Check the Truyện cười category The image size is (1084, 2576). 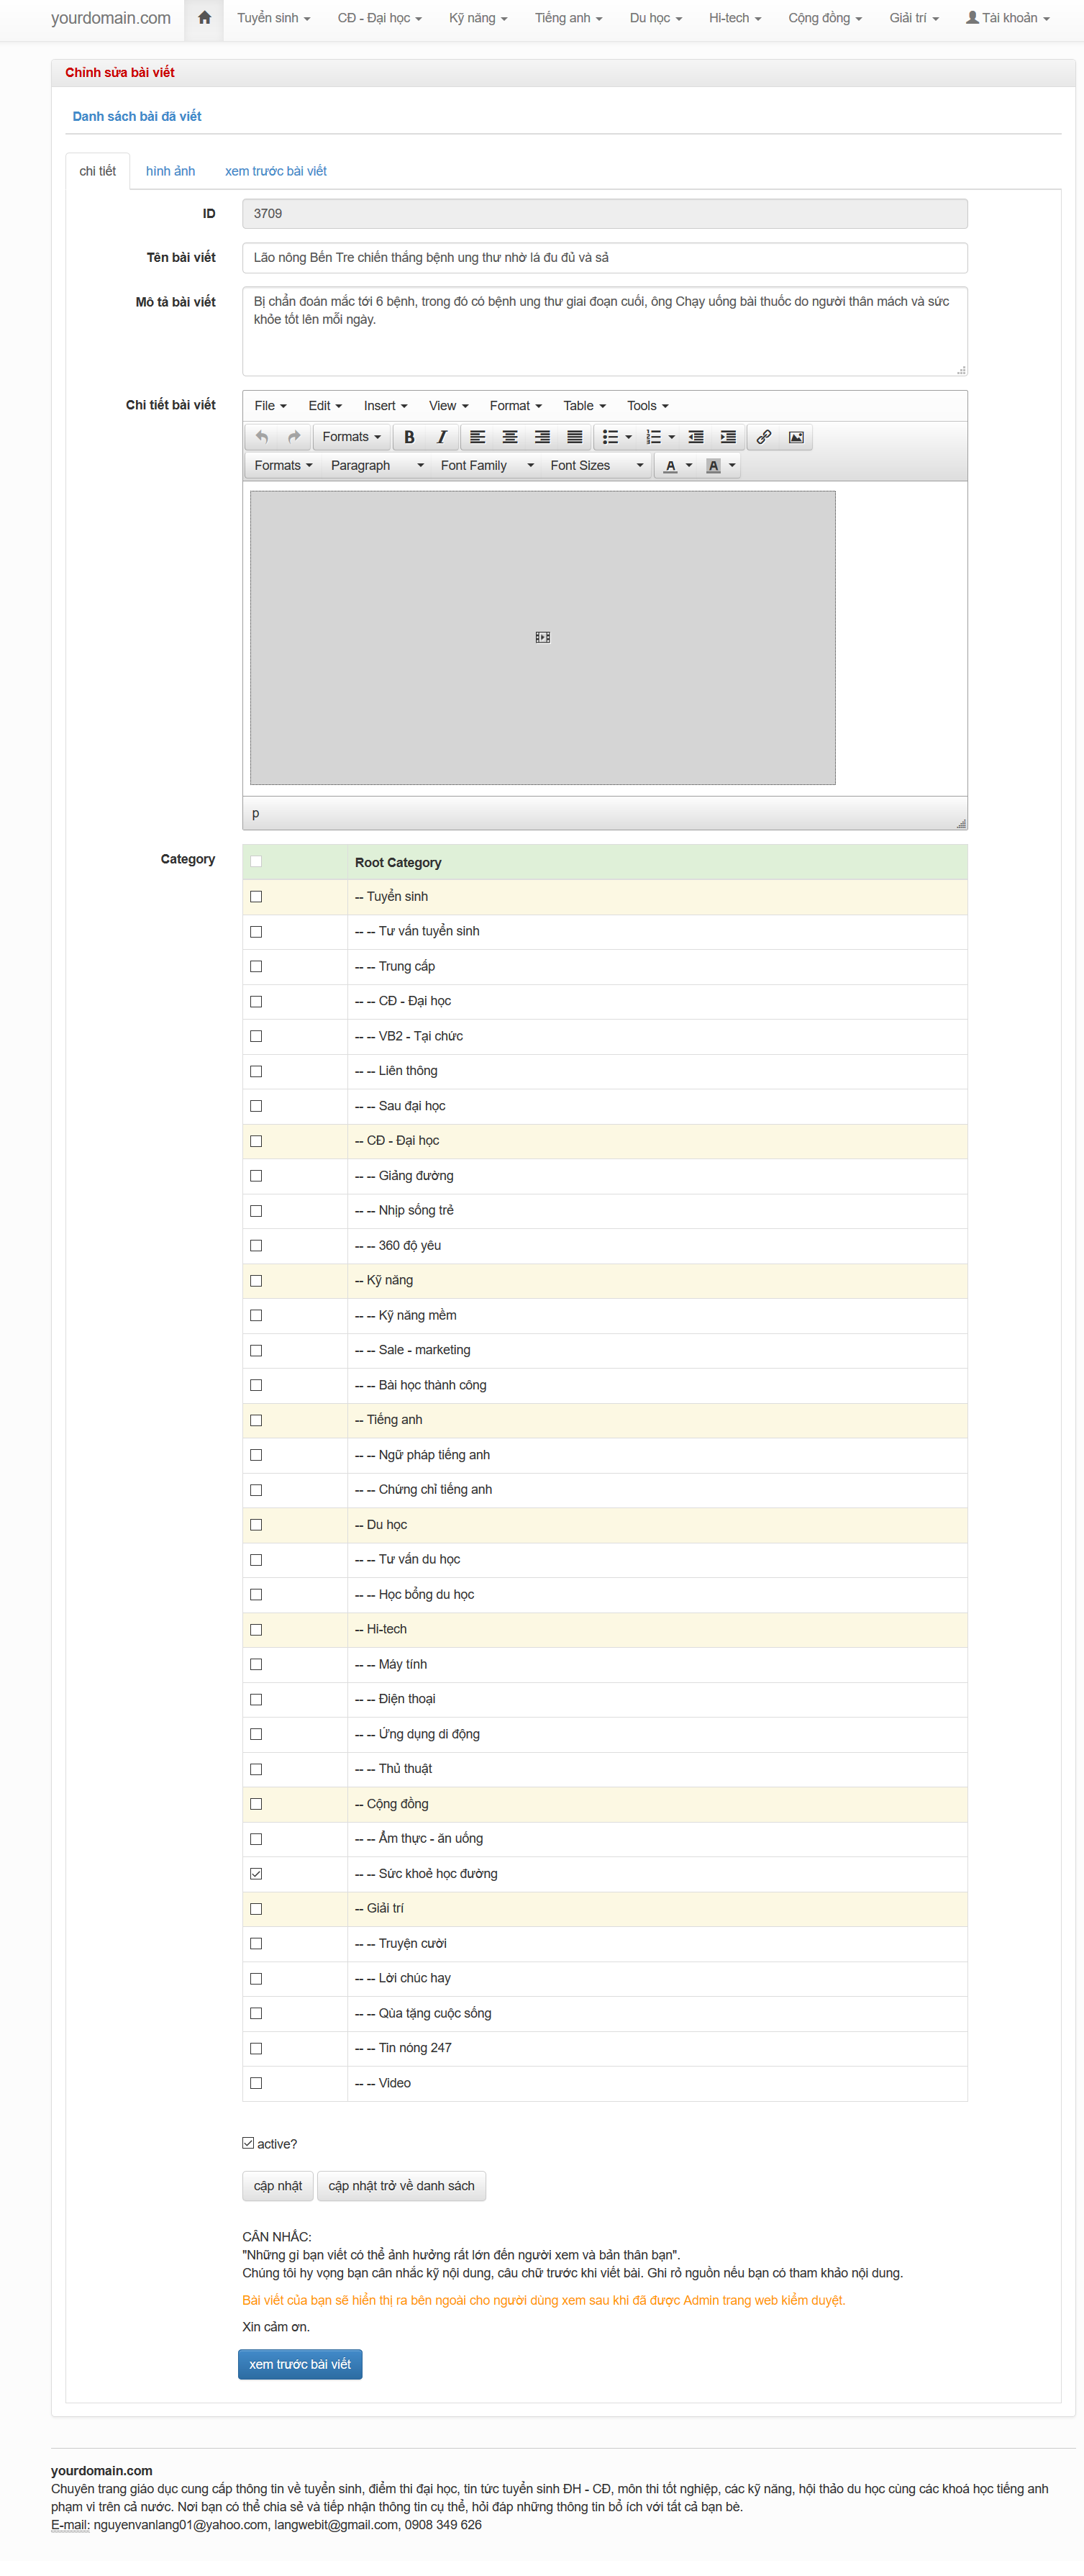256,1943
